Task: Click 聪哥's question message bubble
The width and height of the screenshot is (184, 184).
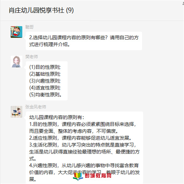Action: pyautogui.click(x=84, y=41)
